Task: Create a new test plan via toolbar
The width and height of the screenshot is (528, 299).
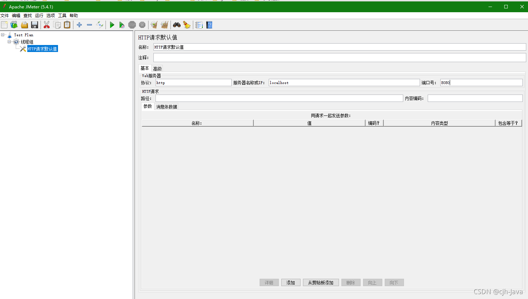Action: pyautogui.click(x=4, y=25)
